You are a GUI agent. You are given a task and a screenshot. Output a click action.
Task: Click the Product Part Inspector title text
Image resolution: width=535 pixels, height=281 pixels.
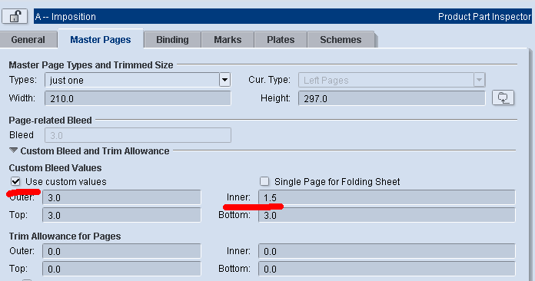click(x=484, y=17)
